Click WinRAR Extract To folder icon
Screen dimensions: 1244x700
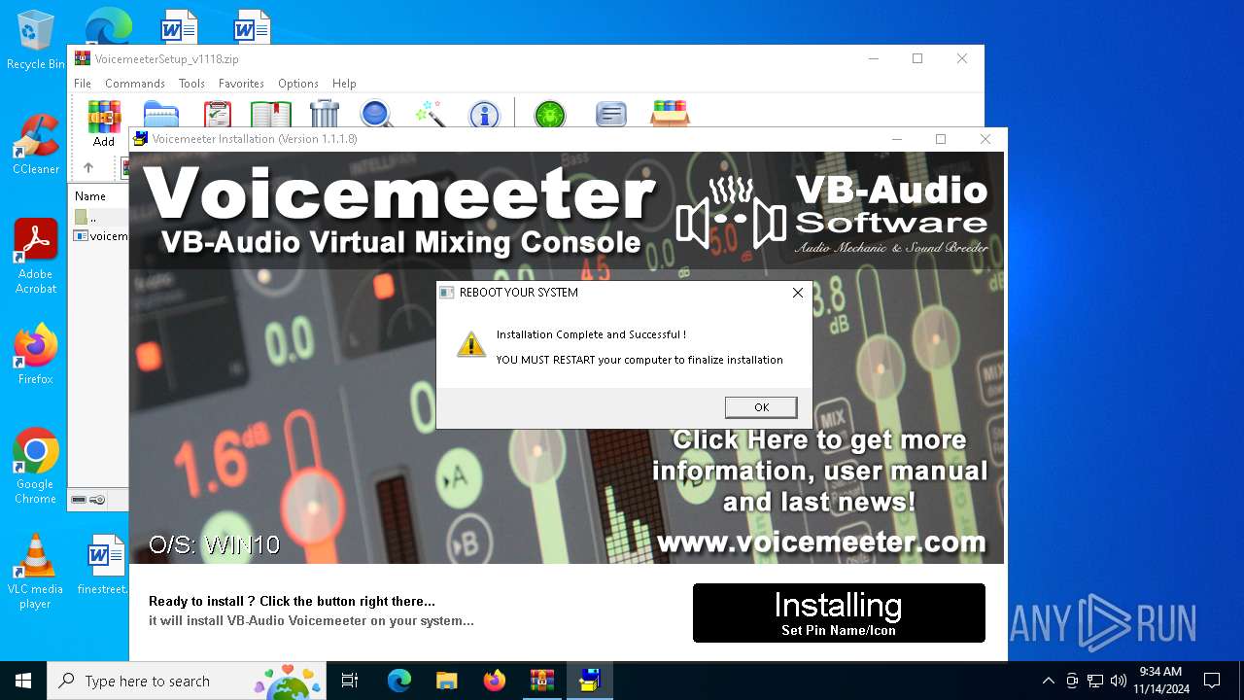161,115
